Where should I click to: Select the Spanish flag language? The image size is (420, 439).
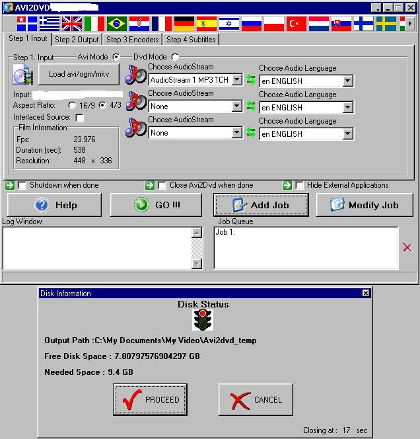tap(207, 24)
